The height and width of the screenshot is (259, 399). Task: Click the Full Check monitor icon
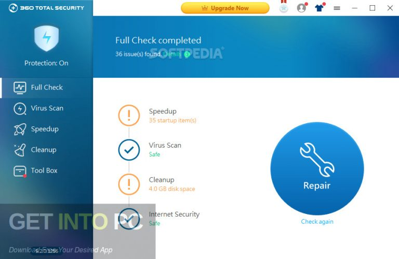20,88
